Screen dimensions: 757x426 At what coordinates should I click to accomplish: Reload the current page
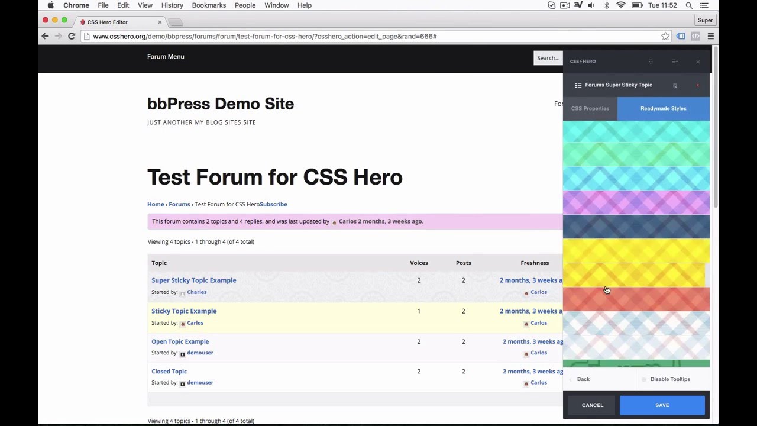72,36
